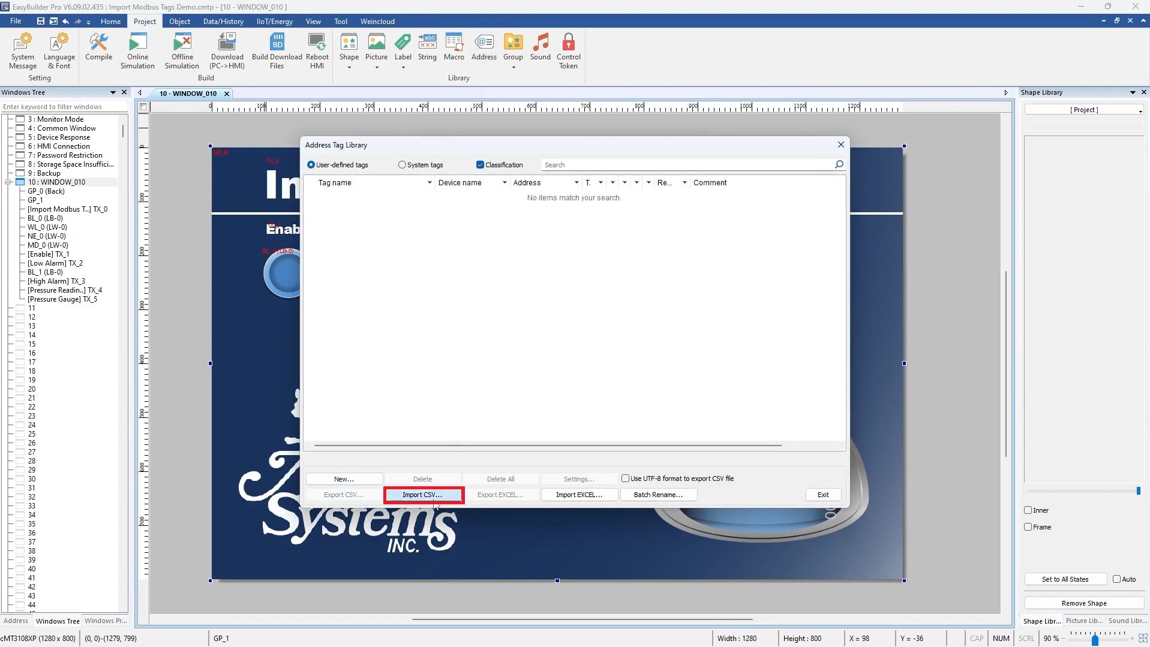The image size is (1150, 647).
Task: Uncheck the Classification checkbox
Action: click(479, 164)
